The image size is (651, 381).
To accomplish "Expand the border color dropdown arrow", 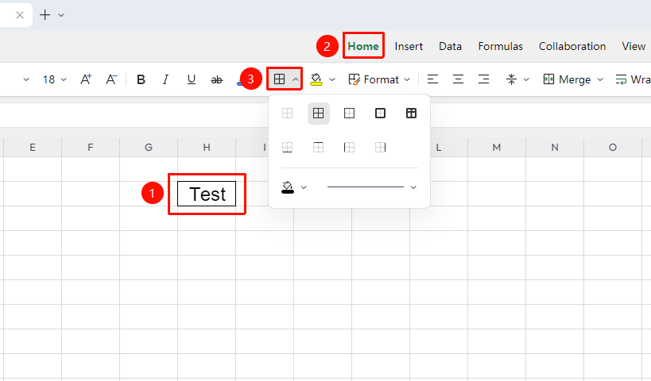I will (x=304, y=187).
